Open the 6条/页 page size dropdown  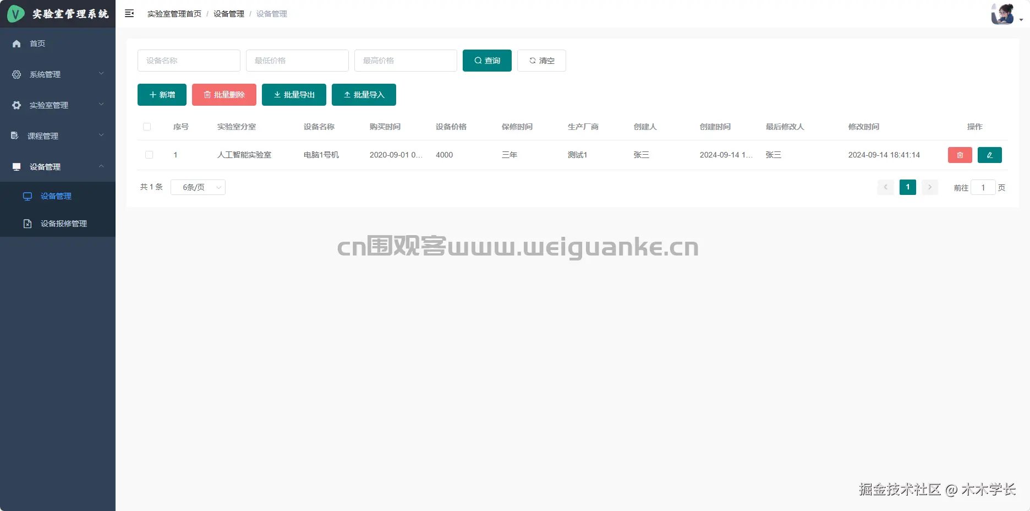click(198, 187)
